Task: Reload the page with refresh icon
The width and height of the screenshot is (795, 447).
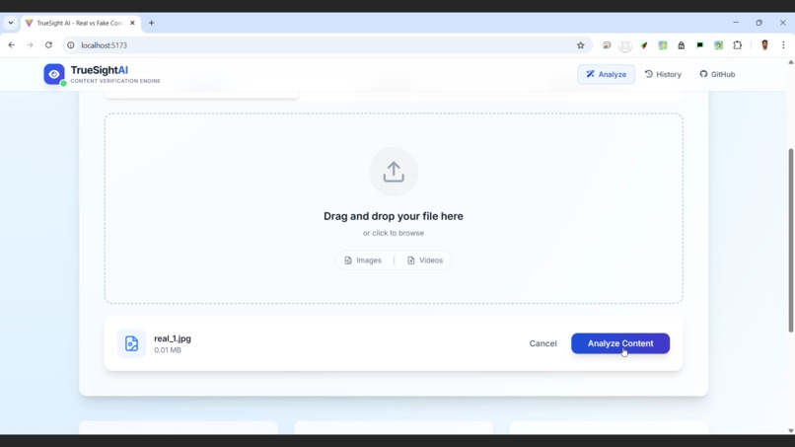Action: coord(48,45)
